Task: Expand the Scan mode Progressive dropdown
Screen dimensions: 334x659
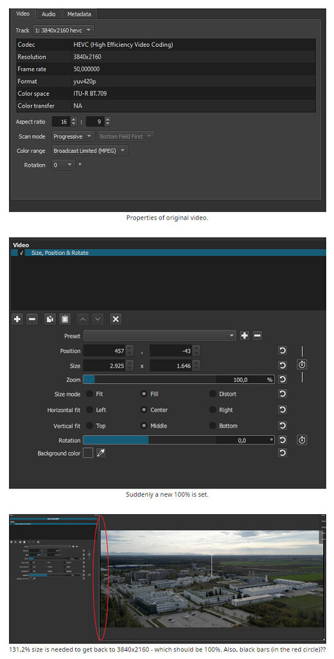Action: click(x=73, y=136)
